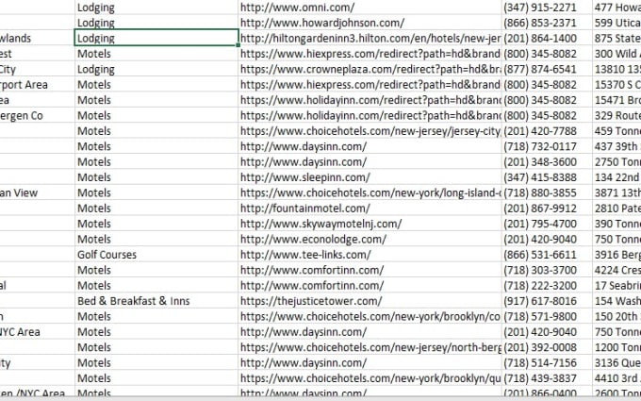
Task: Click the address cell starting '599 Utica'
Action: pyautogui.click(x=616, y=23)
